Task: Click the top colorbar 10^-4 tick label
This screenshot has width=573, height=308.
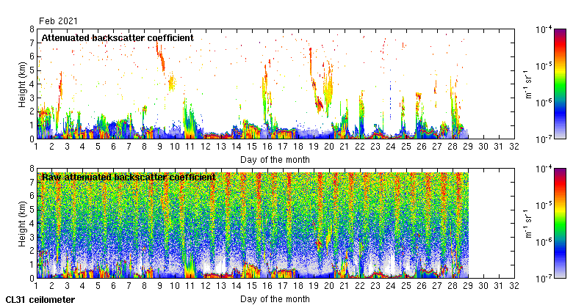Action: (x=544, y=29)
